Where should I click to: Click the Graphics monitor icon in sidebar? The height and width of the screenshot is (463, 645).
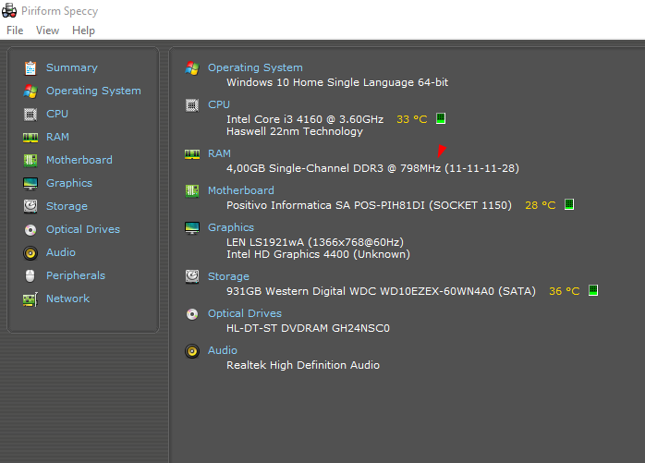pyautogui.click(x=30, y=183)
